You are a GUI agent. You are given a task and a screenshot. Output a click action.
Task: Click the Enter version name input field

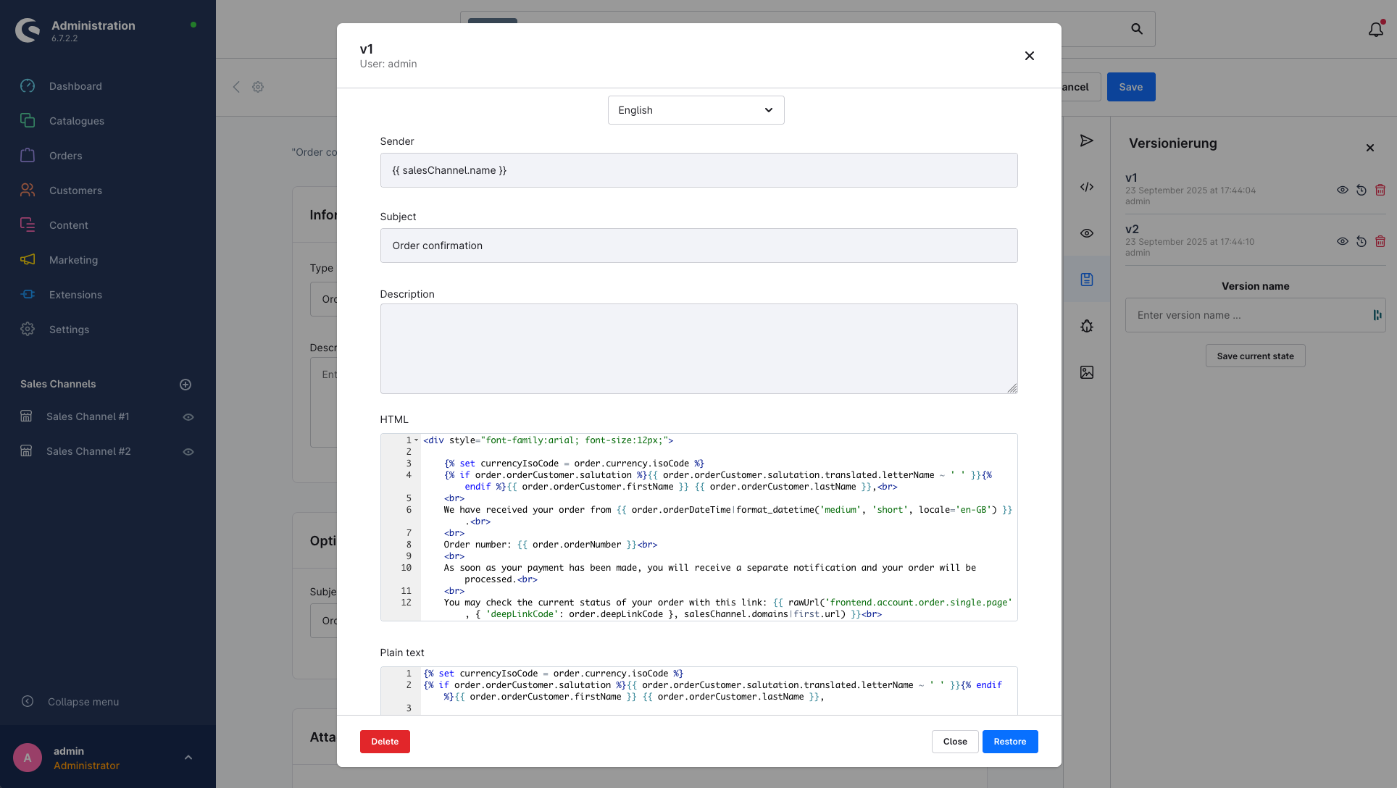(1246, 315)
